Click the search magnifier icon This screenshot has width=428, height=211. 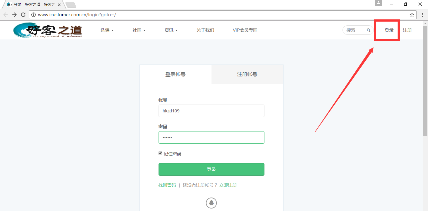[x=368, y=30]
